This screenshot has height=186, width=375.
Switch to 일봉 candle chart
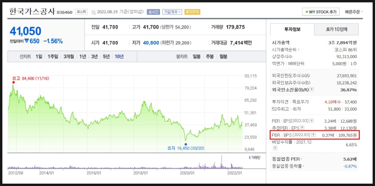196,57
